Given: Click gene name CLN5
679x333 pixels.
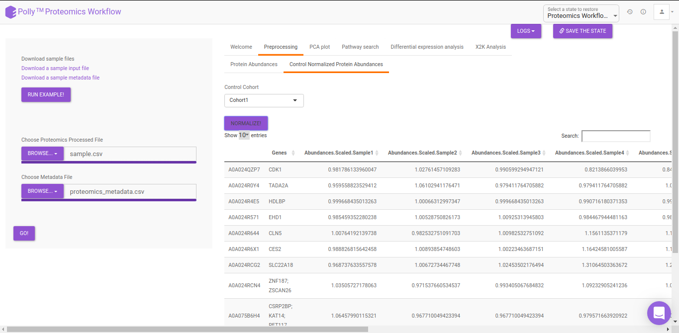Looking at the screenshot, I should (x=275, y=233).
